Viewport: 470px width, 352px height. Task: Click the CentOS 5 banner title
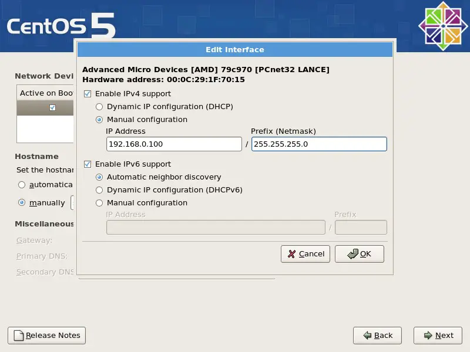(x=61, y=26)
